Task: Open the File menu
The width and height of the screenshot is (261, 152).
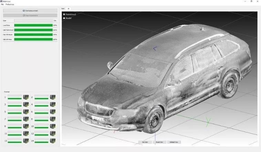Action: 2,4
